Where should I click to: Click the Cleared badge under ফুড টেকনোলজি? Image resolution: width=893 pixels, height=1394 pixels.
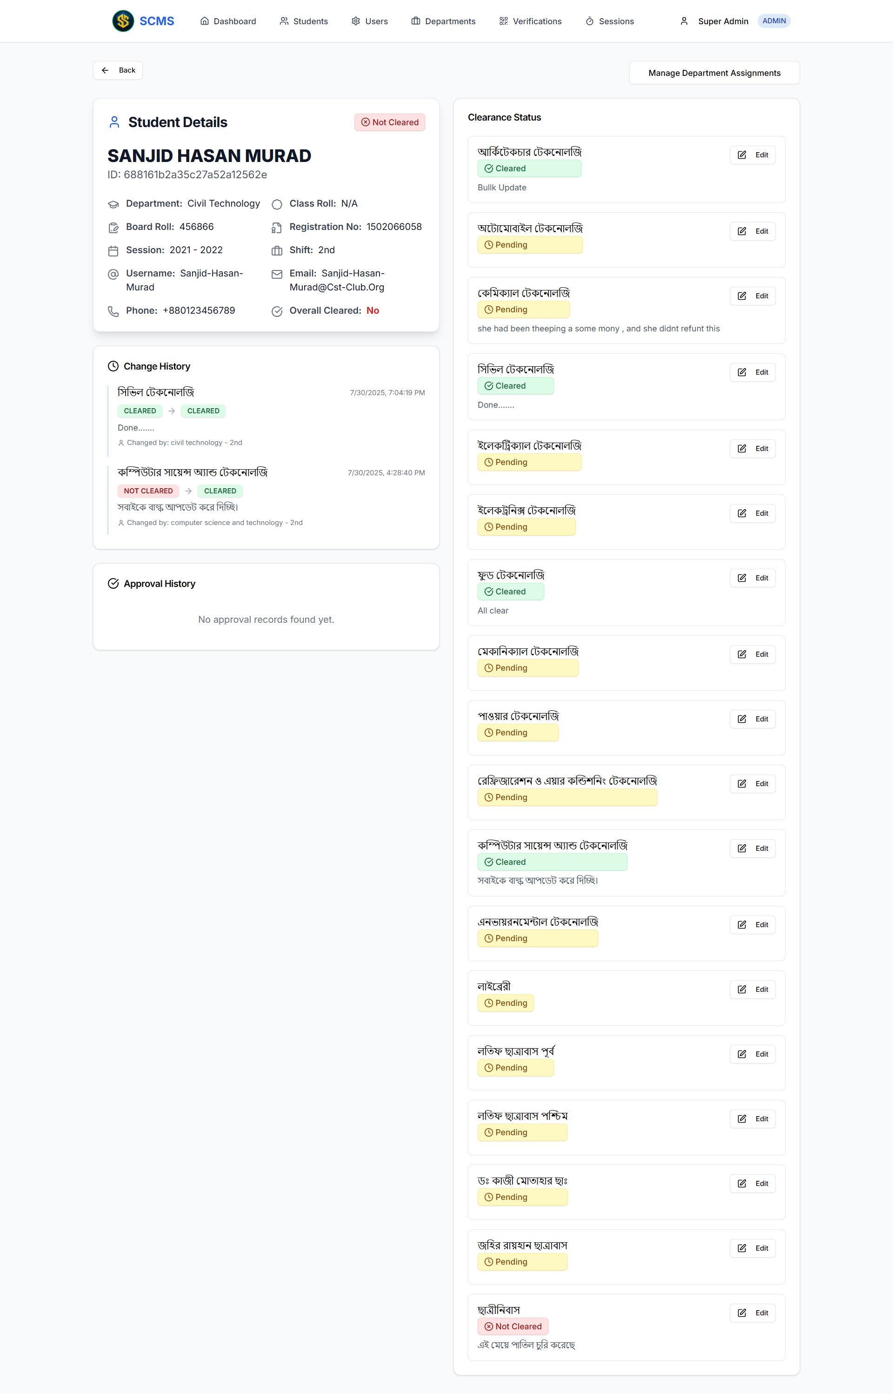pyautogui.click(x=510, y=592)
